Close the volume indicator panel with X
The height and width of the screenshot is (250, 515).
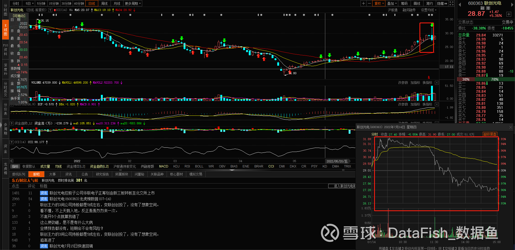point(437,83)
